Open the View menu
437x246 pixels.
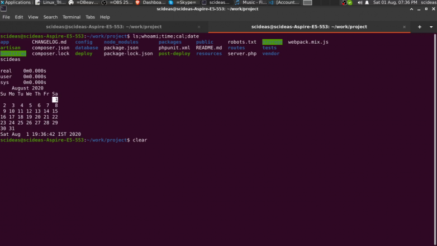click(33, 17)
